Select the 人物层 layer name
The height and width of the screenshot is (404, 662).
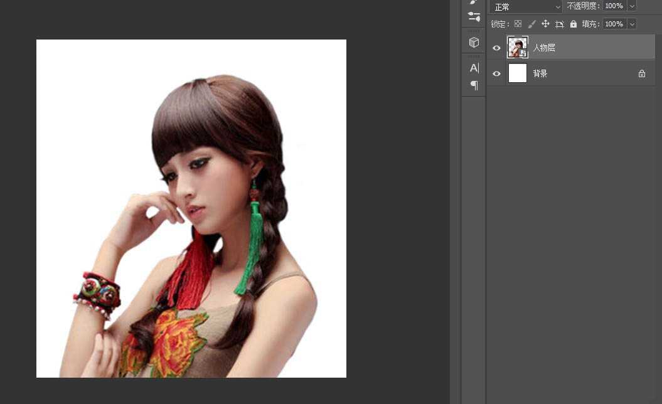(x=544, y=48)
